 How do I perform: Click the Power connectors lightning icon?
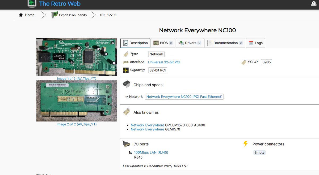pyautogui.click(x=246, y=144)
